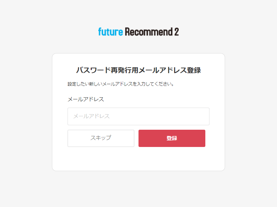Click empty area inside the email field
Viewport: 277px width, 207px height.
click(x=159, y=116)
